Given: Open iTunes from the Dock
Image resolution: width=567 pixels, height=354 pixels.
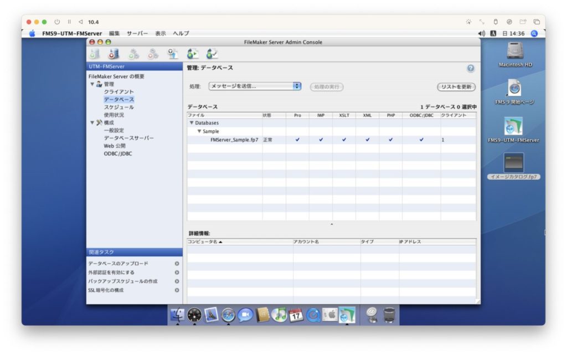Looking at the screenshot, I should click(279, 315).
